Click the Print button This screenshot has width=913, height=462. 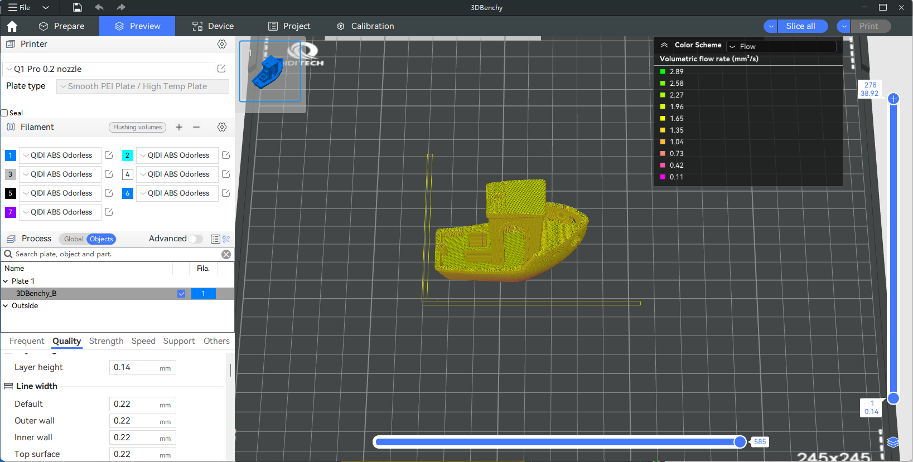[x=870, y=26]
